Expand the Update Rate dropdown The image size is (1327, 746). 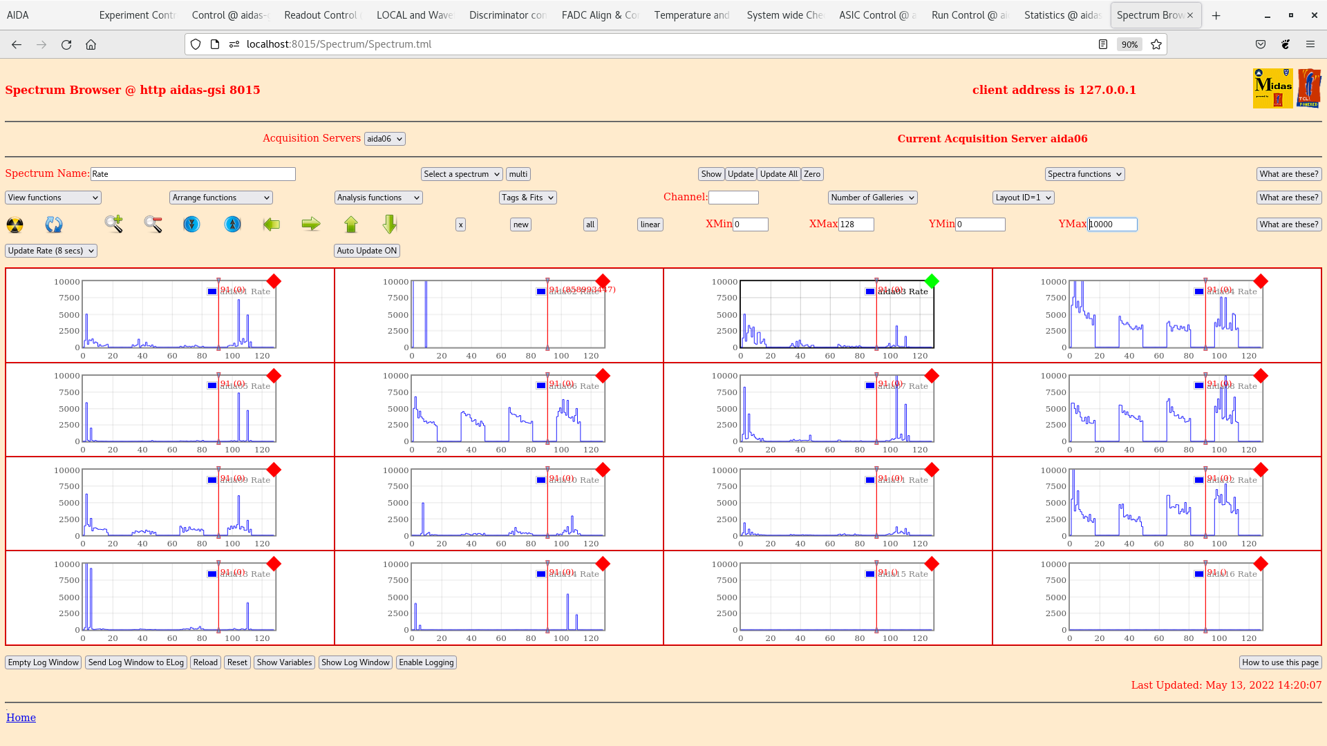point(51,251)
